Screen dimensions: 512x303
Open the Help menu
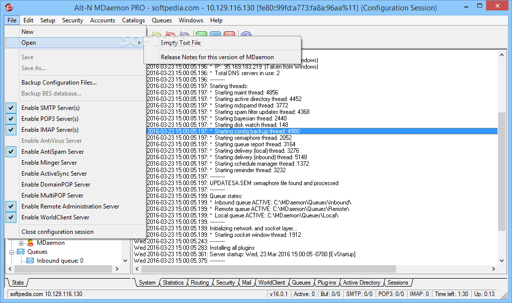point(216,20)
